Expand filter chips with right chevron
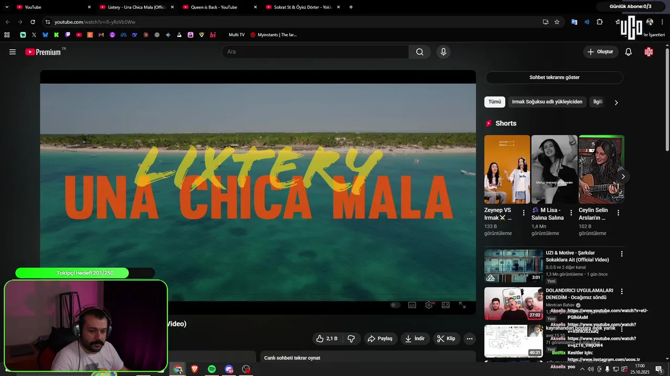The image size is (670, 376). pyautogui.click(x=616, y=102)
